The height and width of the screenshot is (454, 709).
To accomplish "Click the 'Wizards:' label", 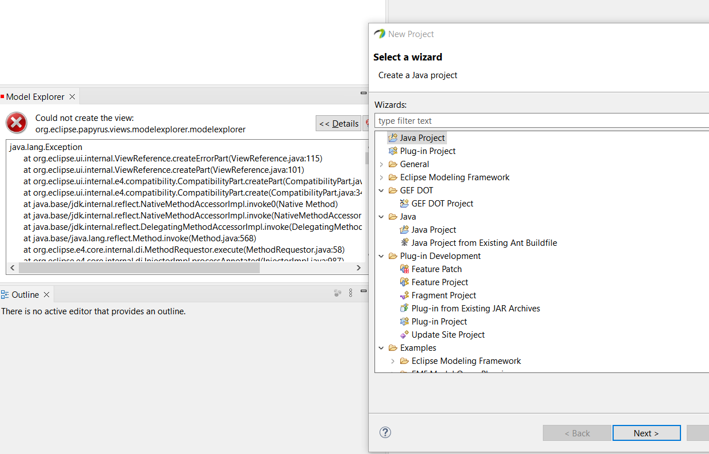I will [x=390, y=105].
